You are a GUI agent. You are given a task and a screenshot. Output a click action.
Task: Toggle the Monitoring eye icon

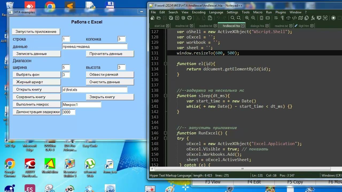pos(325,18)
